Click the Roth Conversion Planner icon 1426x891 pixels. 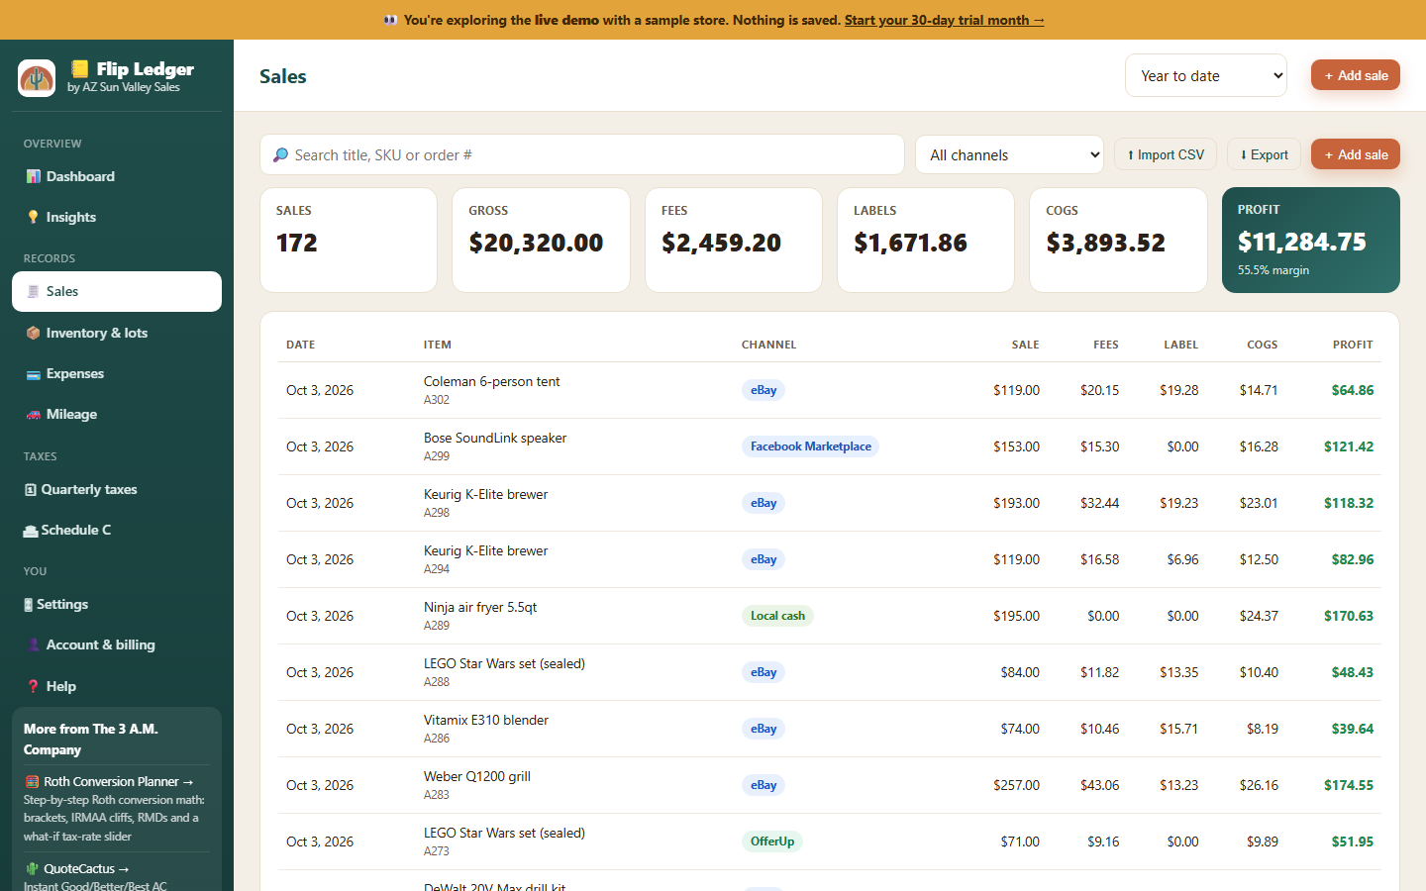point(32,781)
